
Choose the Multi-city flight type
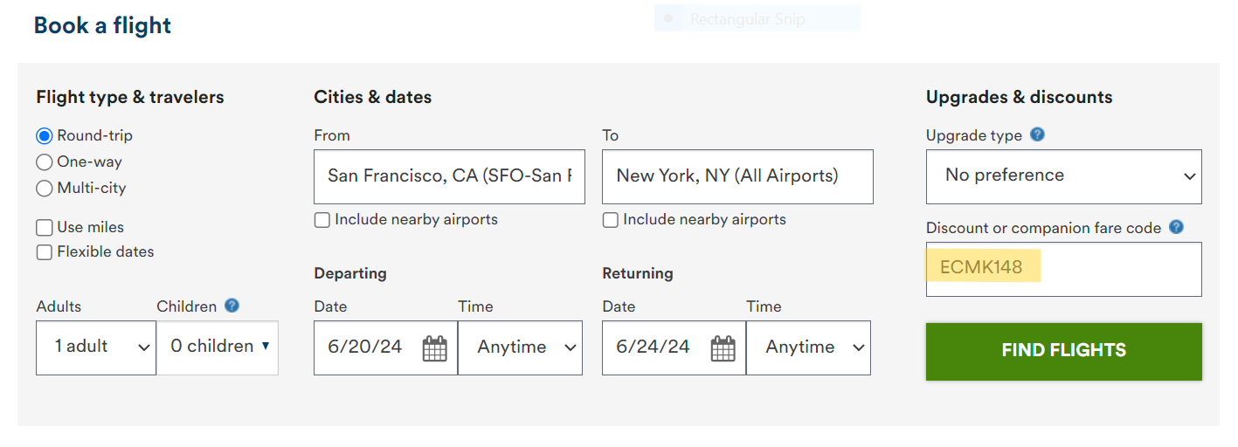tap(45, 189)
